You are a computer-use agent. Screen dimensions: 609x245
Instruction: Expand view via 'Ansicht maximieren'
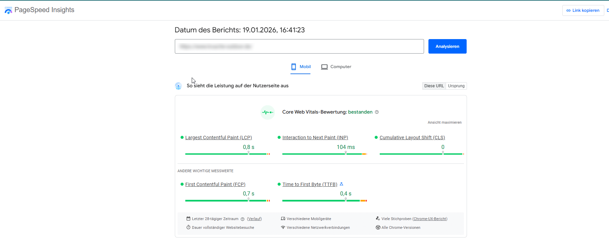tap(445, 122)
